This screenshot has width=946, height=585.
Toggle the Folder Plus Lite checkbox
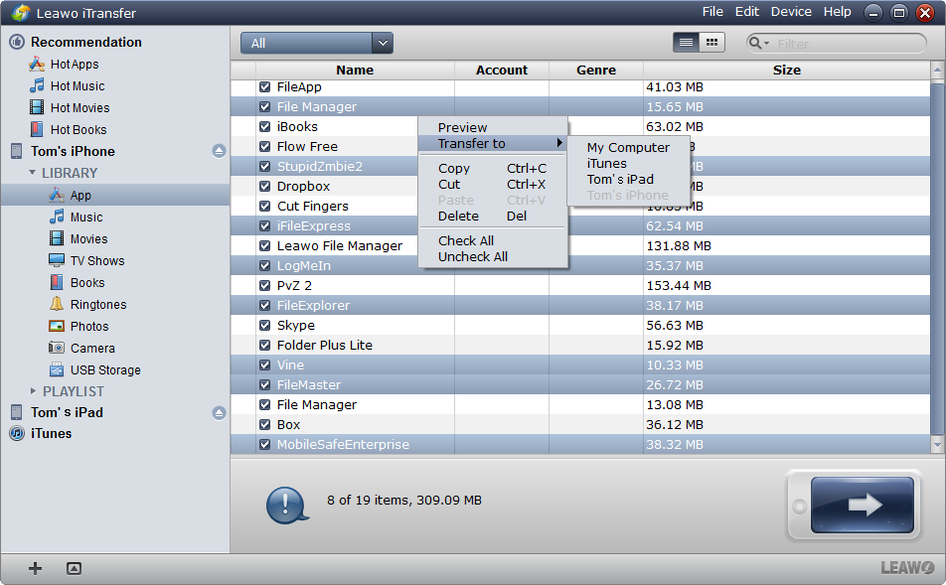pyautogui.click(x=264, y=345)
